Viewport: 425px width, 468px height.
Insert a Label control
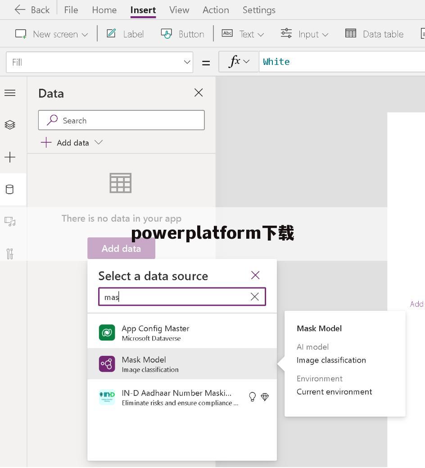[x=125, y=34]
